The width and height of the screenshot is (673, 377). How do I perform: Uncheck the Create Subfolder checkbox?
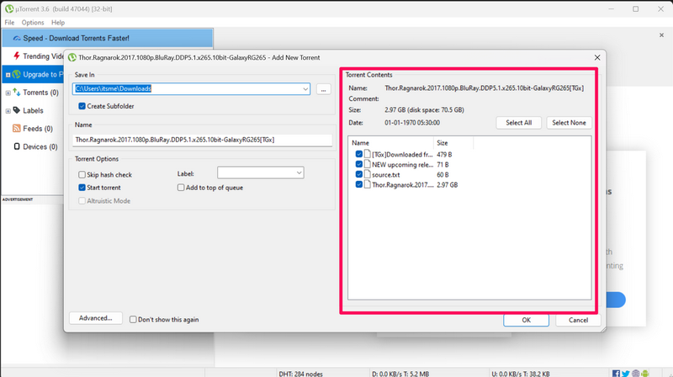click(82, 106)
